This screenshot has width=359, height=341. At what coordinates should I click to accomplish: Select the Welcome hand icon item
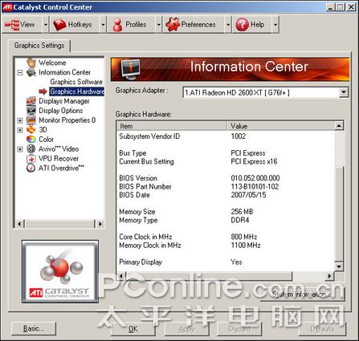[x=31, y=63]
